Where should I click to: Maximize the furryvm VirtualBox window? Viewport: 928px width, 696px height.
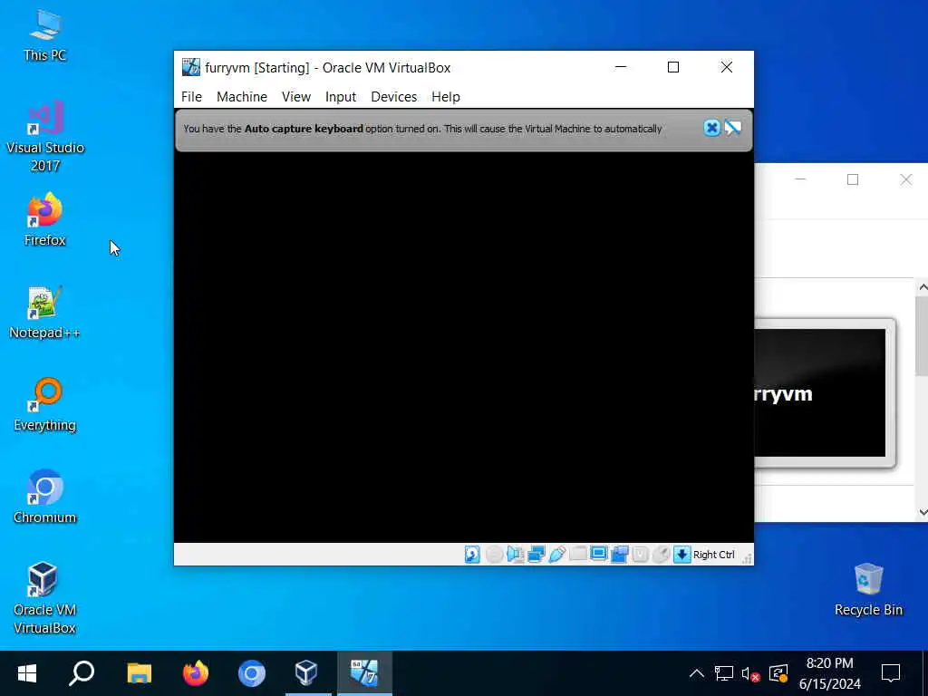[x=673, y=67]
